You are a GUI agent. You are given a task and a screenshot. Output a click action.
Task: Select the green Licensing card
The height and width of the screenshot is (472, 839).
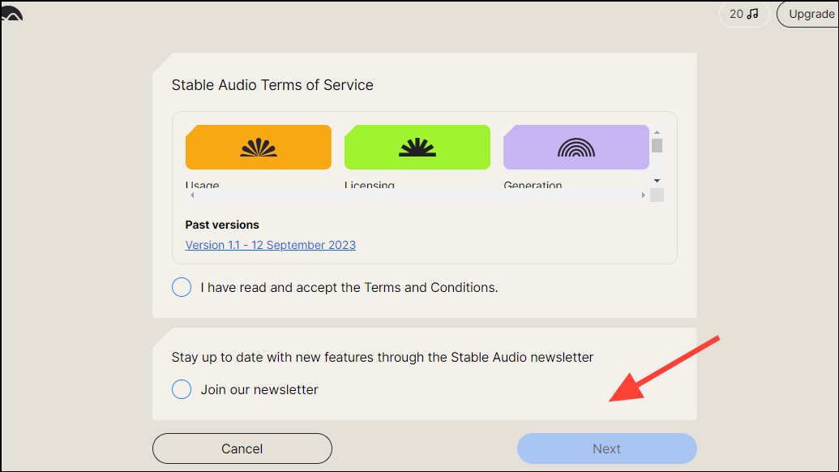[417, 147]
